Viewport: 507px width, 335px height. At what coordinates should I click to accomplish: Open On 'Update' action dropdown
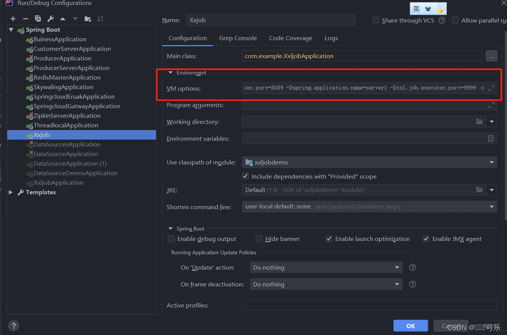click(x=326, y=267)
